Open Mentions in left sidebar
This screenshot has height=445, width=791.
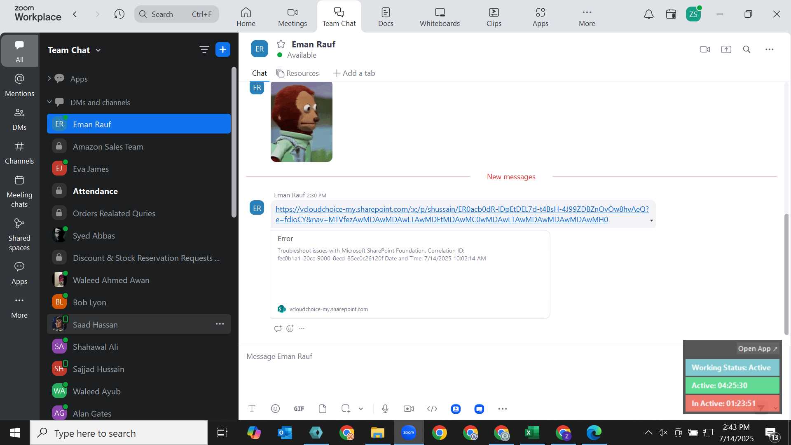click(19, 85)
